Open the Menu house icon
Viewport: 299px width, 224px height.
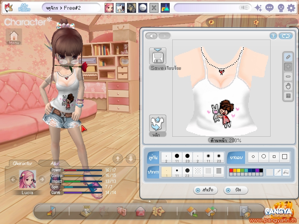click(x=14, y=37)
